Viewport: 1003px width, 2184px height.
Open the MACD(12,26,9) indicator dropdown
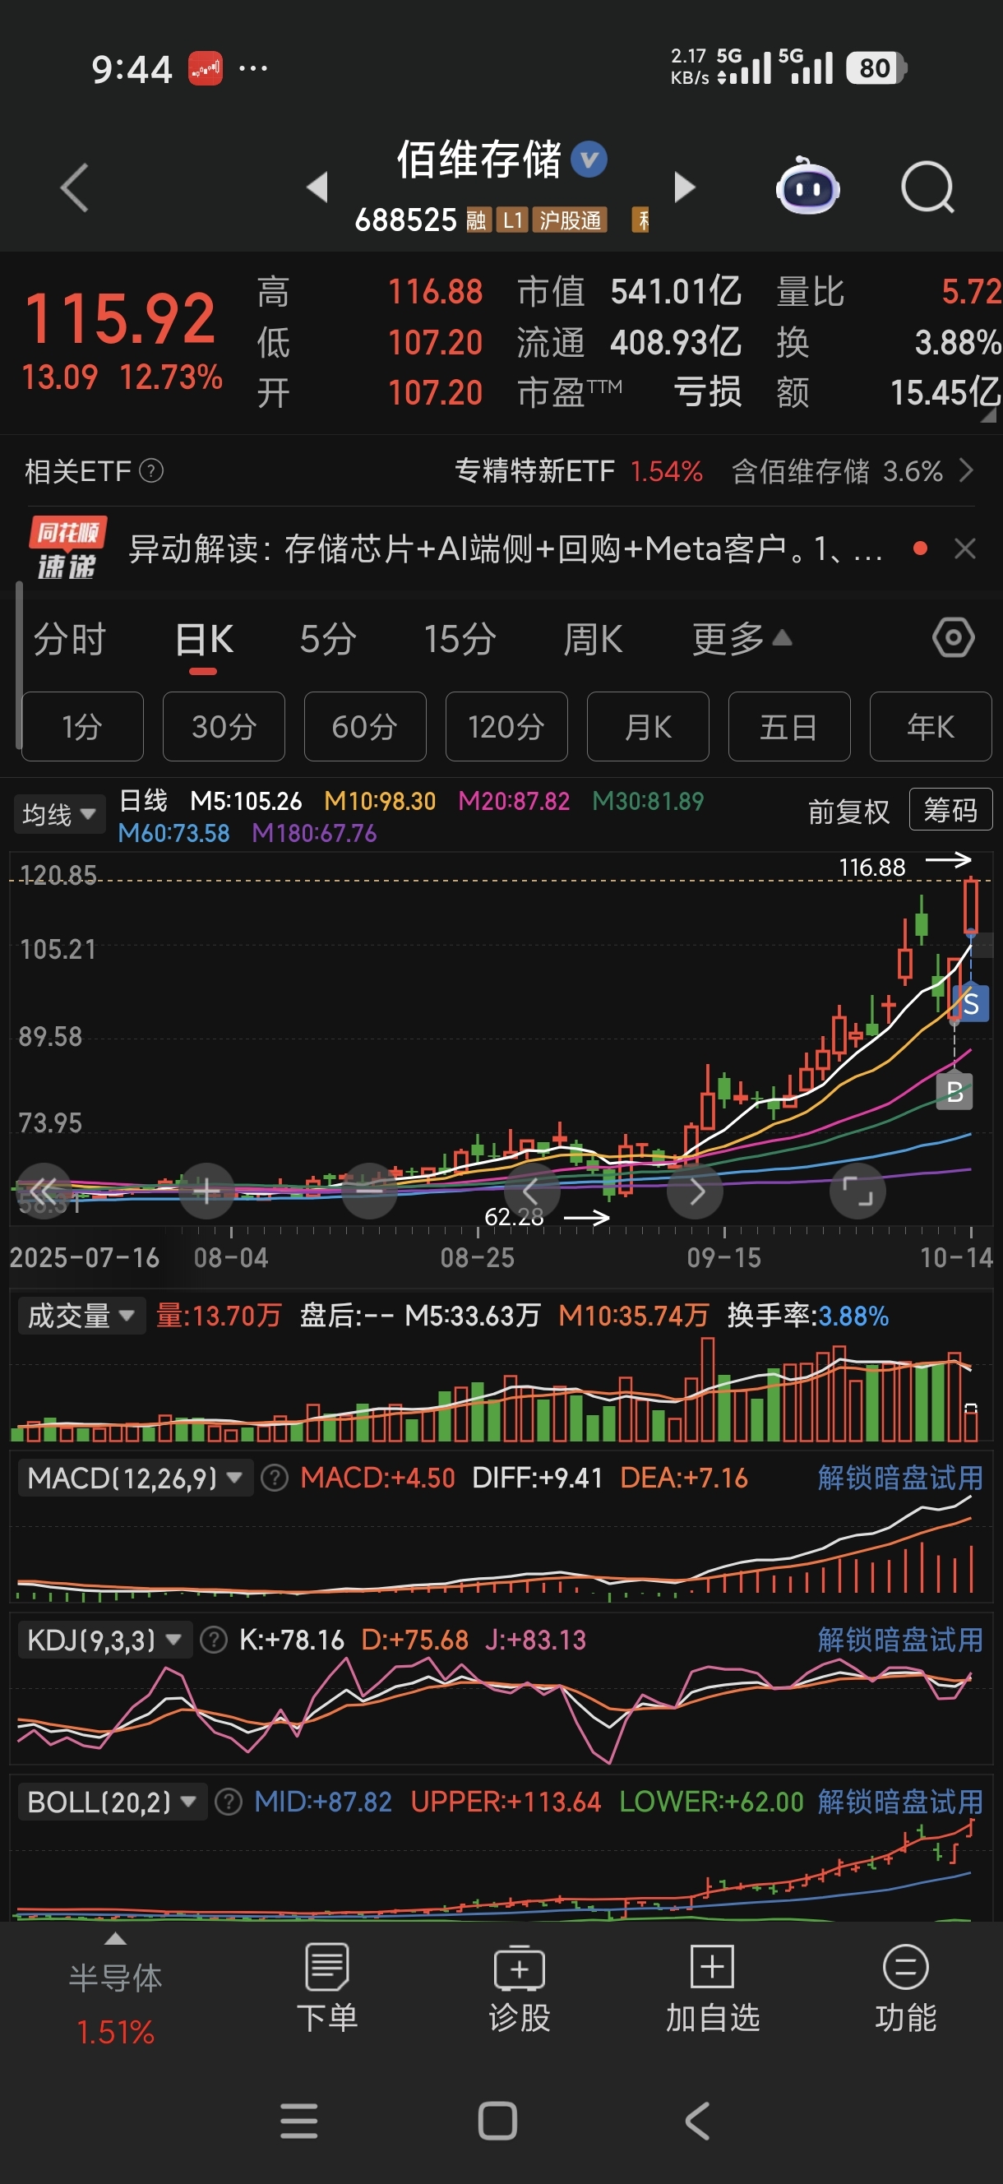click(x=136, y=1478)
